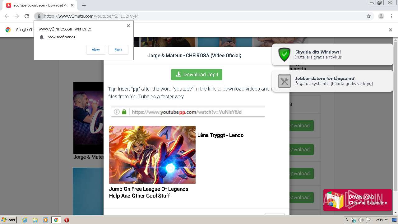398x224 pixels.
Task: Click the green shield antivirus icon
Action: 284,54
